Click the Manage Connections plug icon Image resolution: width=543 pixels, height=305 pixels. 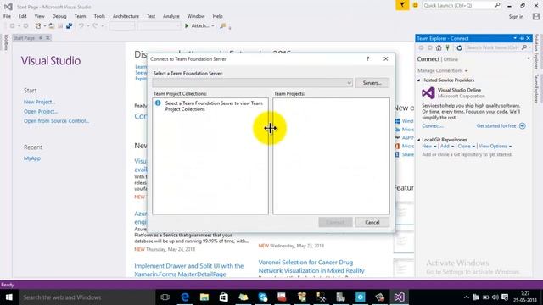[447, 47]
